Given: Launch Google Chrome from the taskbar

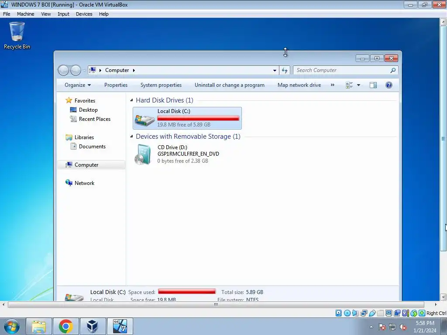Looking at the screenshot, I should [65, 326].
